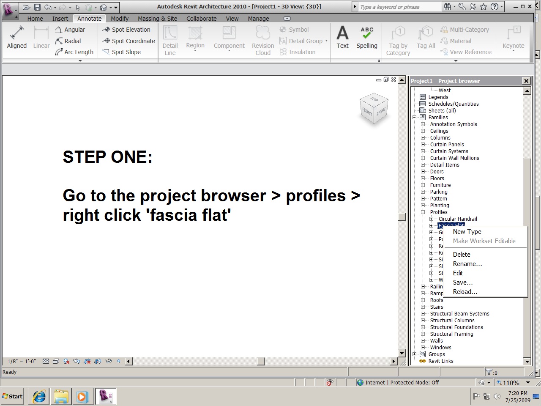Select the Angular dimension tool
The image size is (541, 406).
[x=70, y=30]
